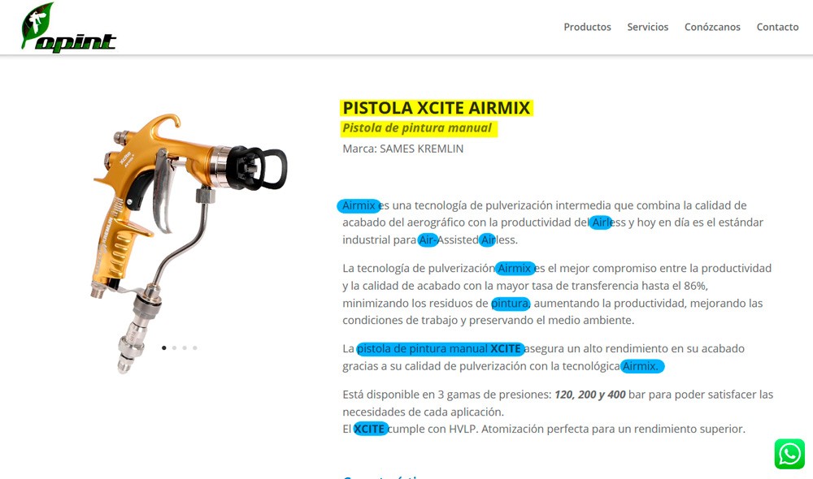Screen dimensions: 813x479
Task: Open the WhatsApp chat icon
Action: [789, 454]
